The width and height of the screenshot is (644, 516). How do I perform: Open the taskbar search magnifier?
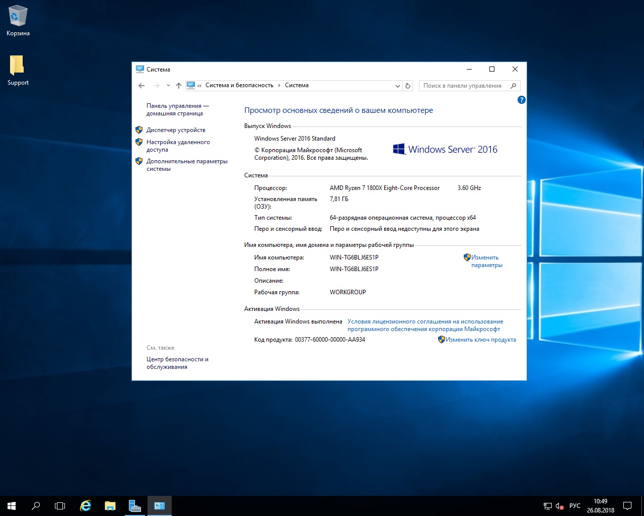[x=36, y=506]
